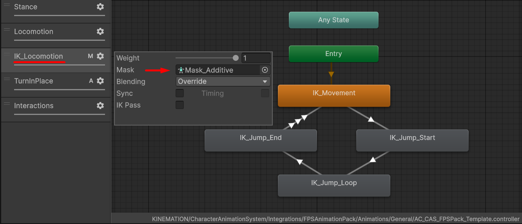Select transition from IK_Jump_Loop to IK_Jump_End
The height and width of the screenshot is (224, 522).
click(x=300, y=162)
